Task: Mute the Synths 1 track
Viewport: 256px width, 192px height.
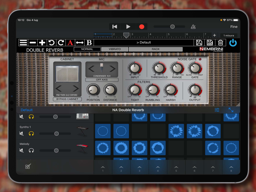Action: pyautogui.click(x=21, y=133)
